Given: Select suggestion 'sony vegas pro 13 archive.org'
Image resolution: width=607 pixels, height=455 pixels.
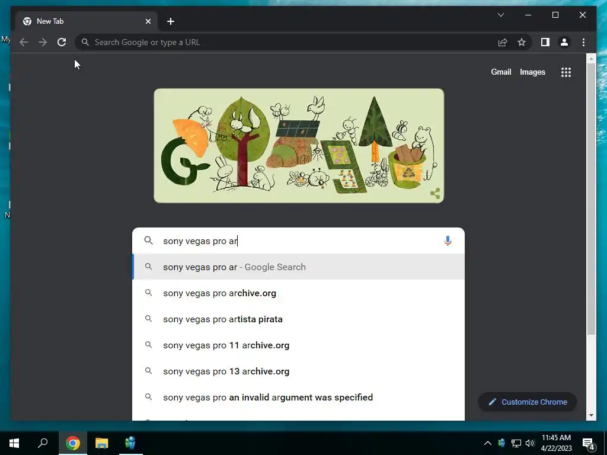Looking at the screenshot, I should [299, 371].
